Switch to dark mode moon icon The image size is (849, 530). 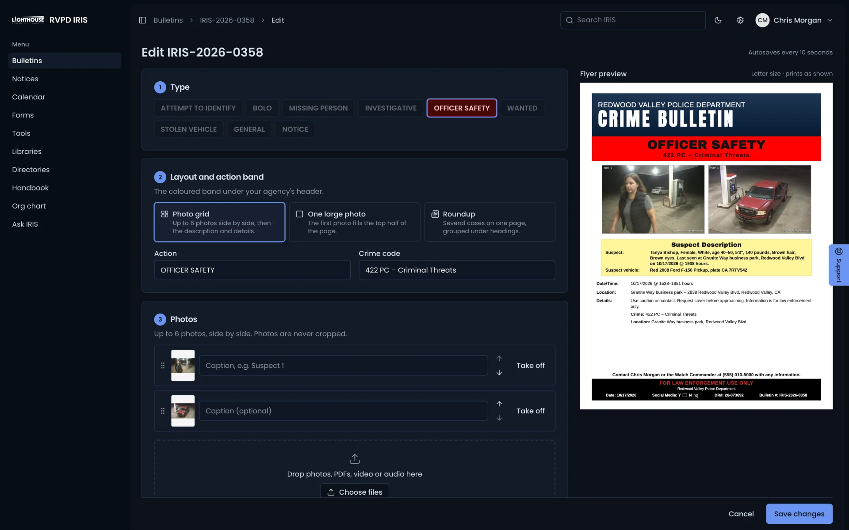coord(718,20)
